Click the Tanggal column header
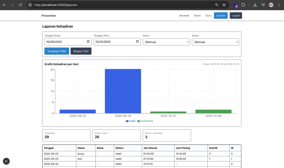The width and height of the screenshot is (284, 168). (x=59, y=148)
